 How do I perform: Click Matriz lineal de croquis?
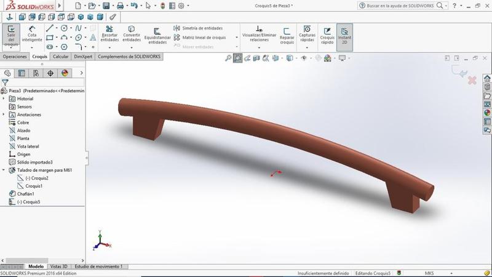(x=200, y=38)
